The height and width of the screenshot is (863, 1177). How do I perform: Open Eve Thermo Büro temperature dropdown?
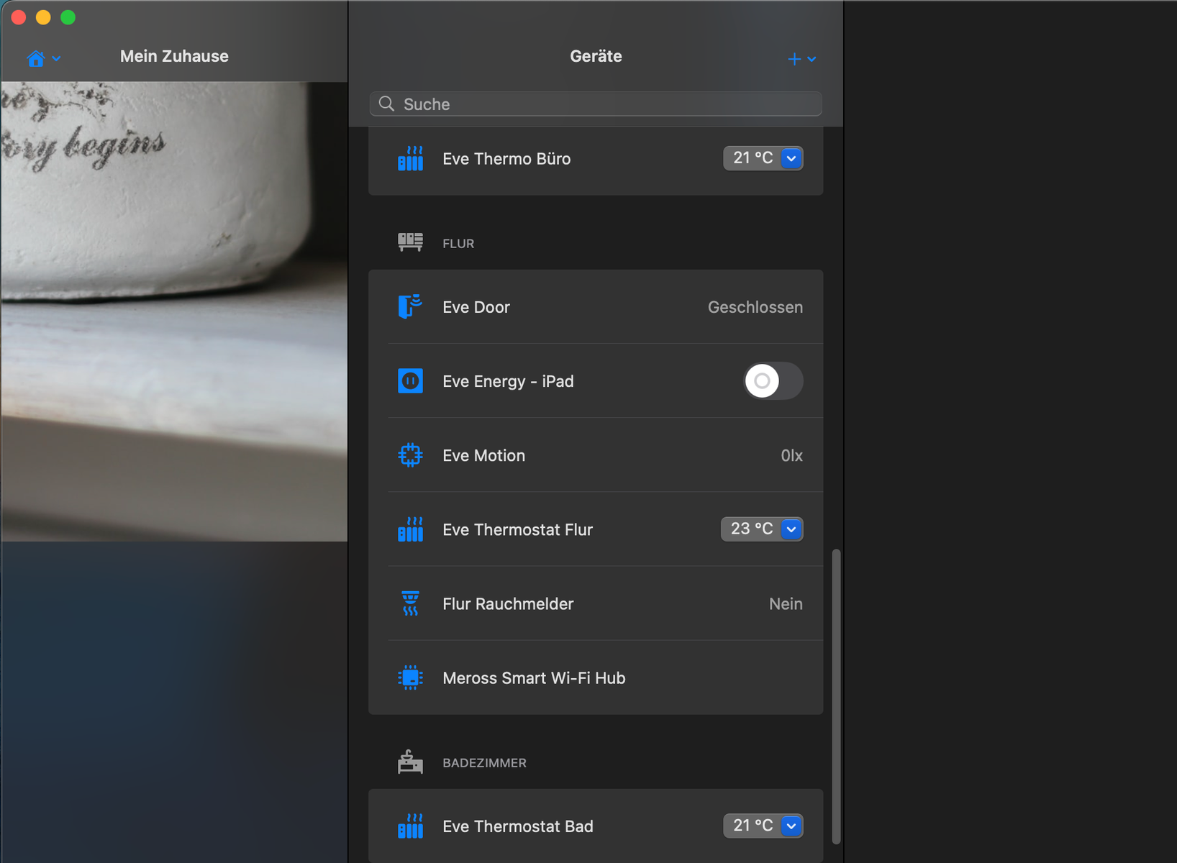click(791, 158)
